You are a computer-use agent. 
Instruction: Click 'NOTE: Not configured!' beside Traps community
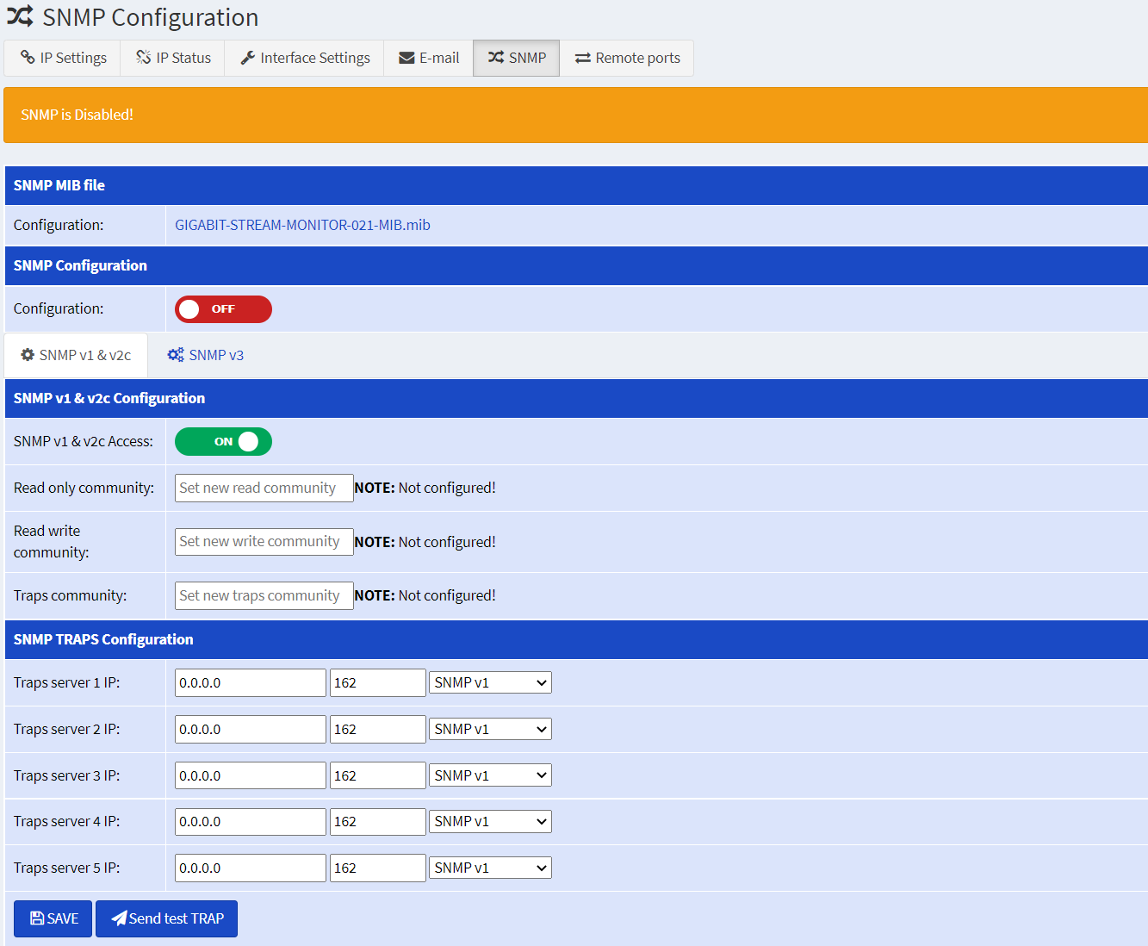[425, 595]
